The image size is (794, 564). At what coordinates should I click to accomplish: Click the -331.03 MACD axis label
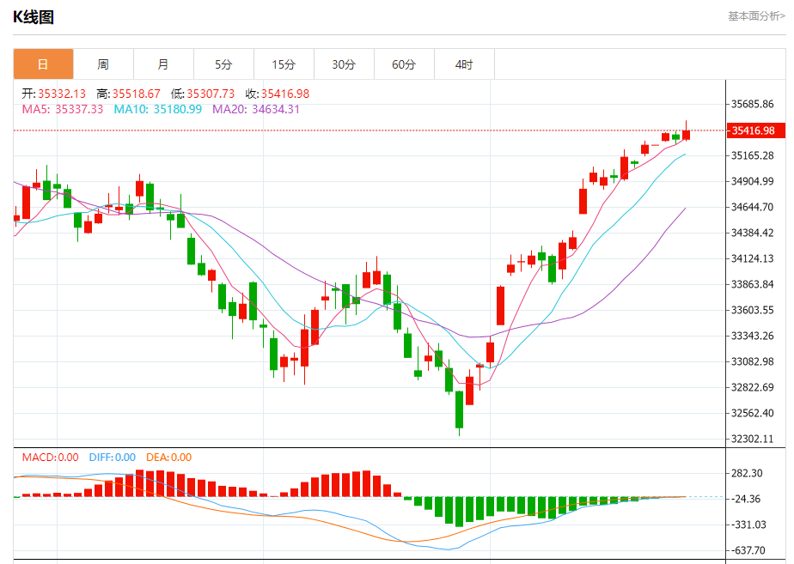tap(748, 525)
